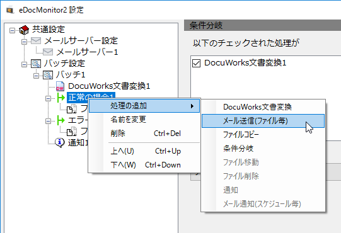Click the green branch arrow icon for エラー node

[x=61, y=120]
